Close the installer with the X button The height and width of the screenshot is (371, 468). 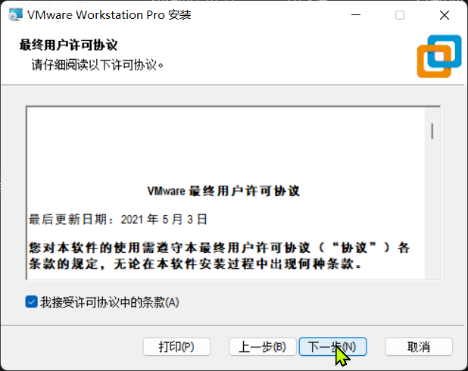tap(445, 15)
